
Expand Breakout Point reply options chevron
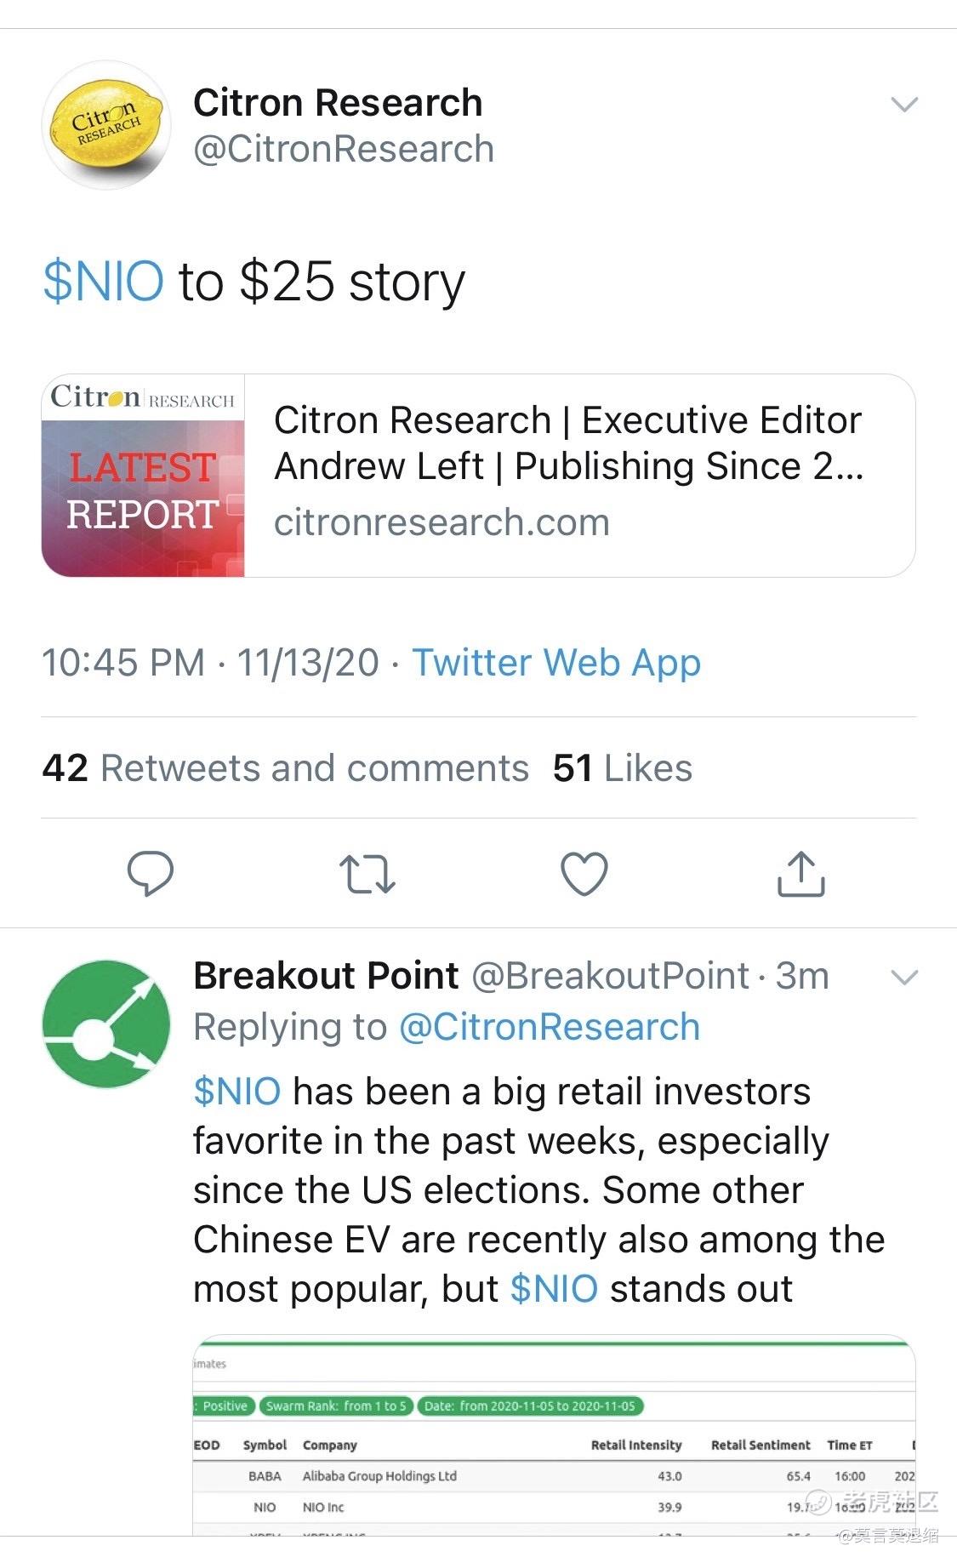(x=903, y=977)
